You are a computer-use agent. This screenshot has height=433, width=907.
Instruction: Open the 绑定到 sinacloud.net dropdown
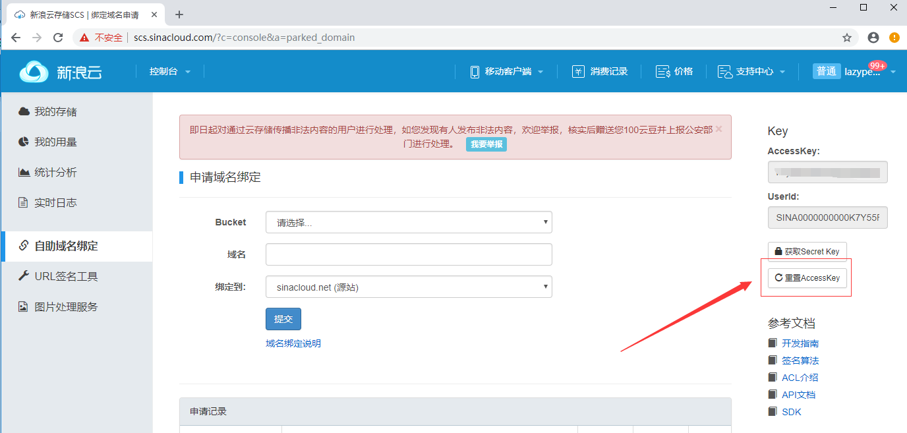[409, 287]
